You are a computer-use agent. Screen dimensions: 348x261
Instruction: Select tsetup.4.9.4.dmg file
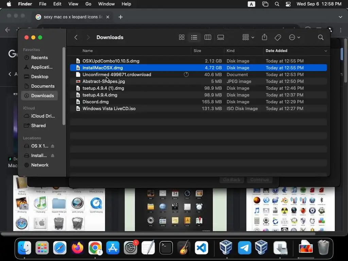(x=198, y=95)
